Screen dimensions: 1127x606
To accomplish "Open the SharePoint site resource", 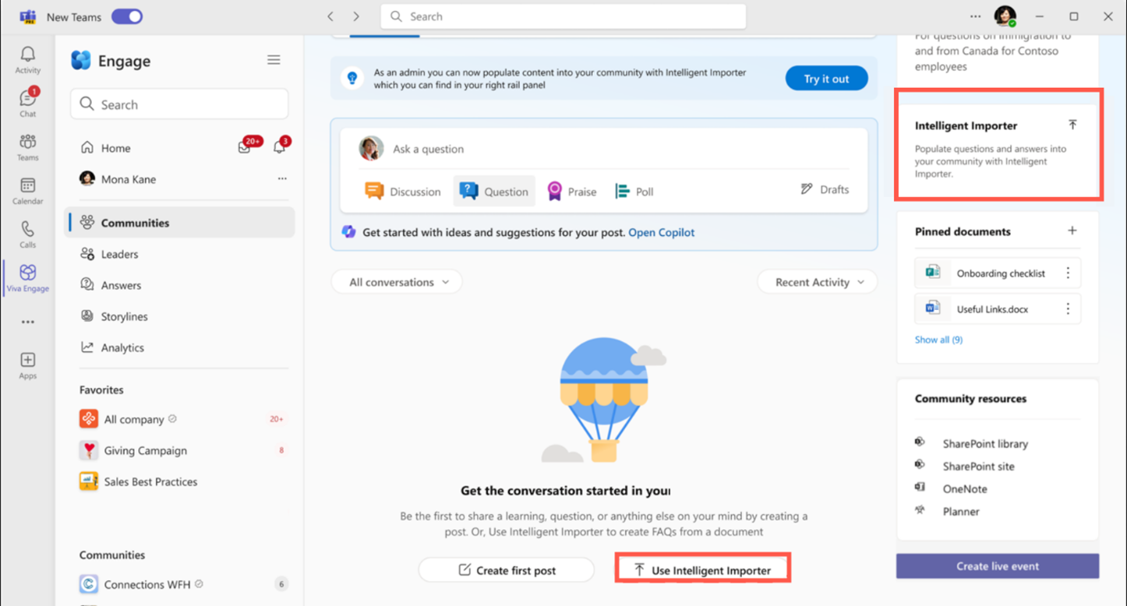I will pyautogui.click(x=978, y=466).
